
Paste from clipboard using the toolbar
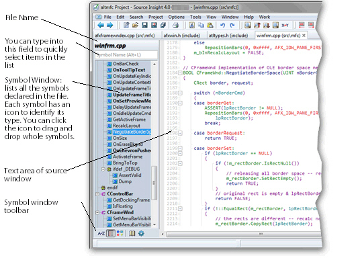tap(210, 25)
